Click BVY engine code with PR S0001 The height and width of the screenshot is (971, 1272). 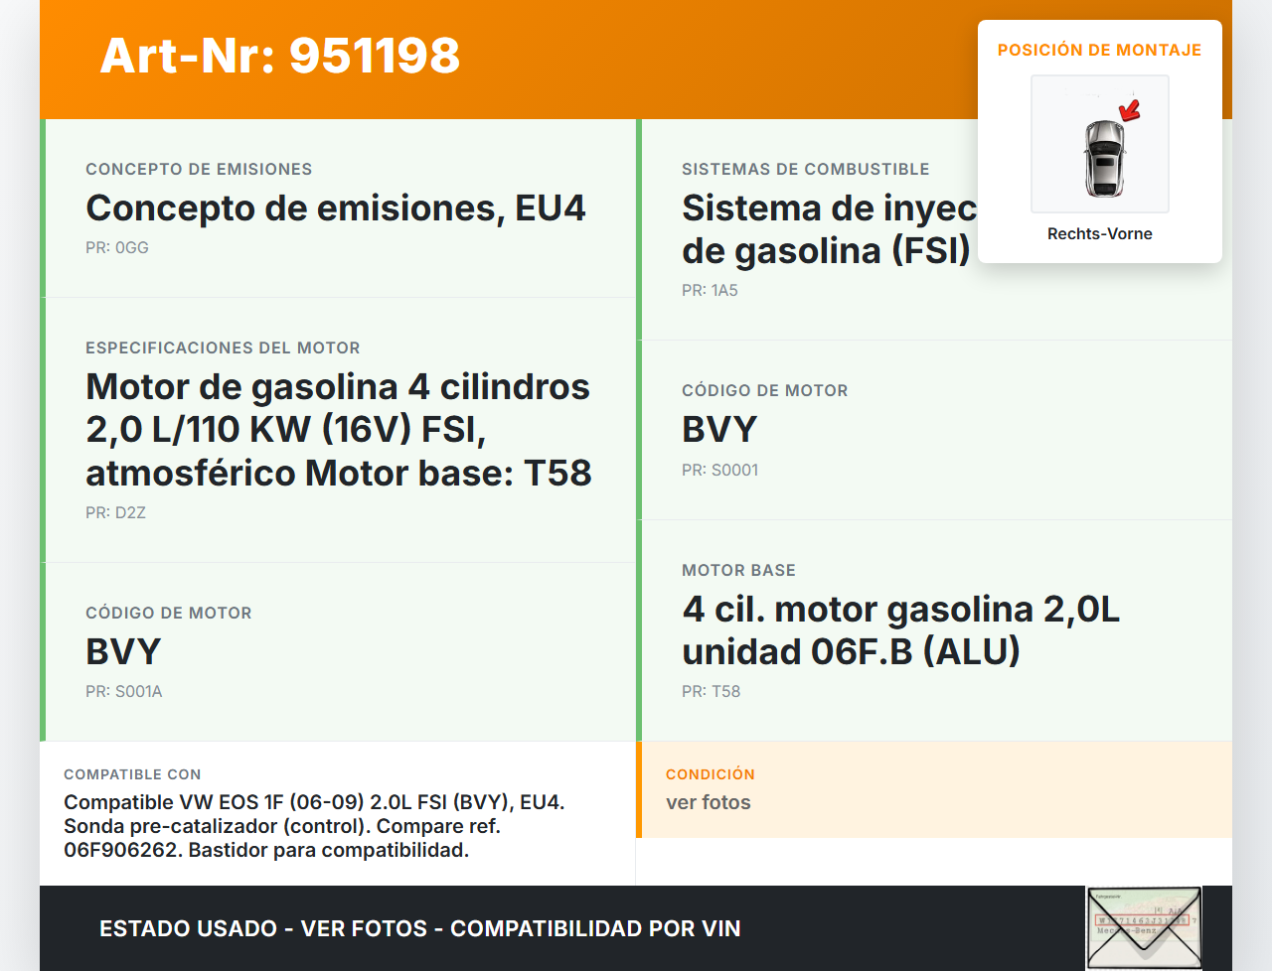pyautogui.click(x=719, y=430)
